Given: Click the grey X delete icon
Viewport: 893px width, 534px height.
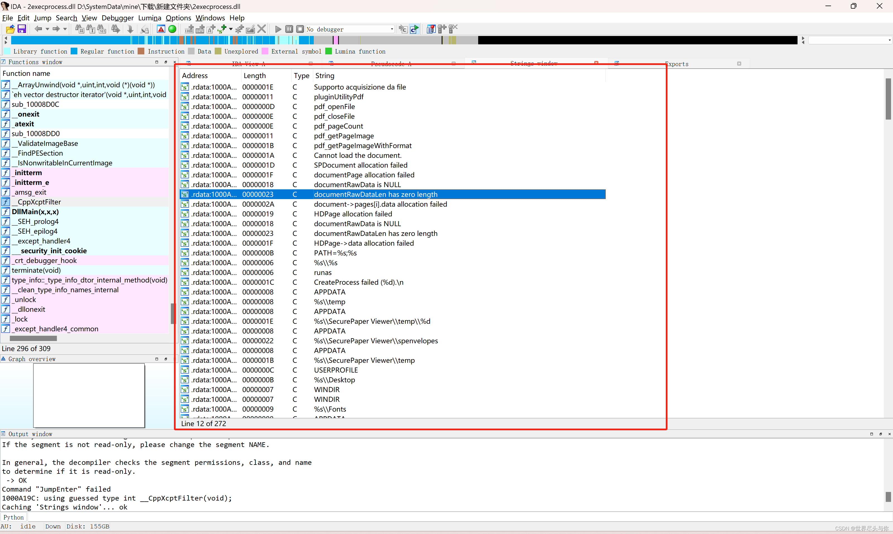Looking at the screenshot, I should [x=262, y=29].
